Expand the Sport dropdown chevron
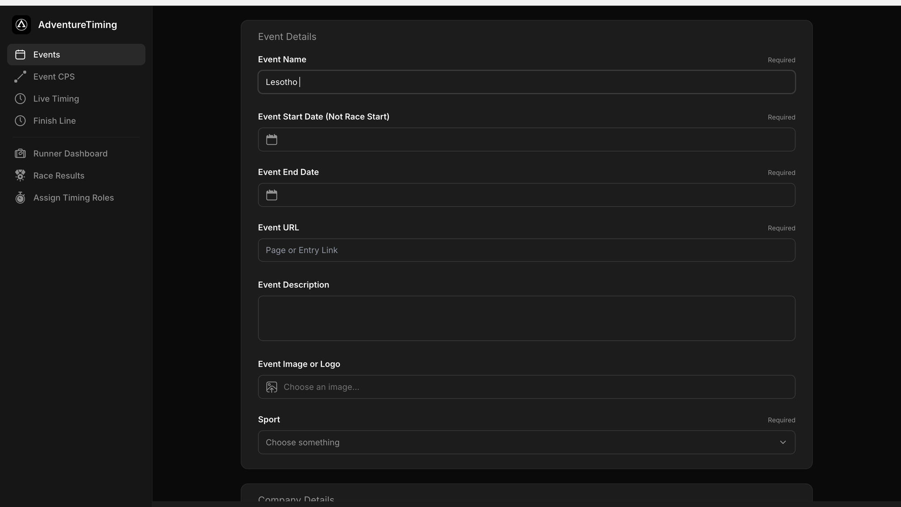 coord(783,443)
